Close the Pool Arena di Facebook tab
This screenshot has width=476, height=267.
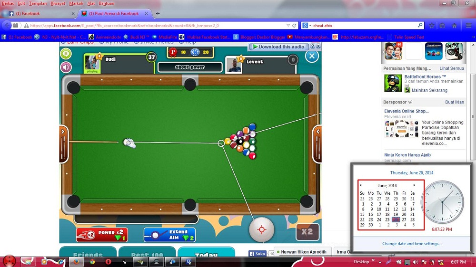click(146, 14)
